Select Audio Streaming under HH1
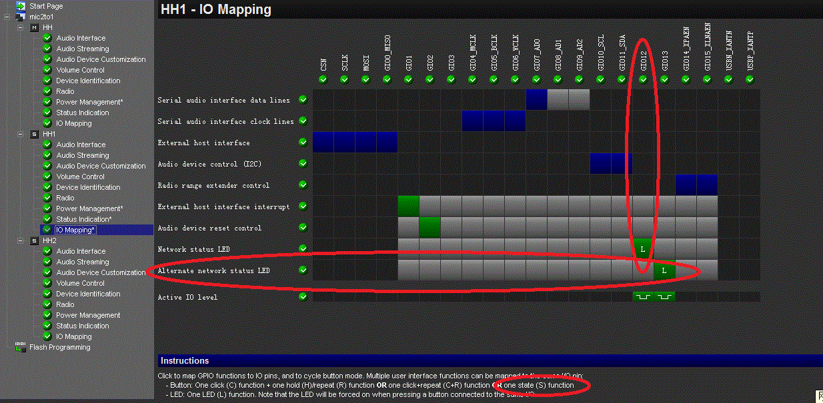The width and height of the screenshot is (823, 403). [83, 155]
